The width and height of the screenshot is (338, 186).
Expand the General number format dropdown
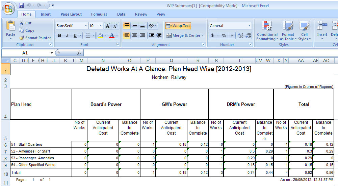[250, 26]
